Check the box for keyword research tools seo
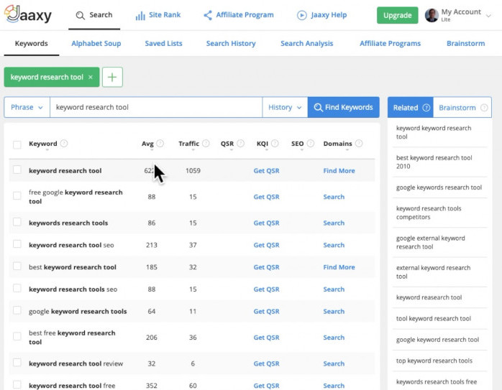 [x=17, y=288]
